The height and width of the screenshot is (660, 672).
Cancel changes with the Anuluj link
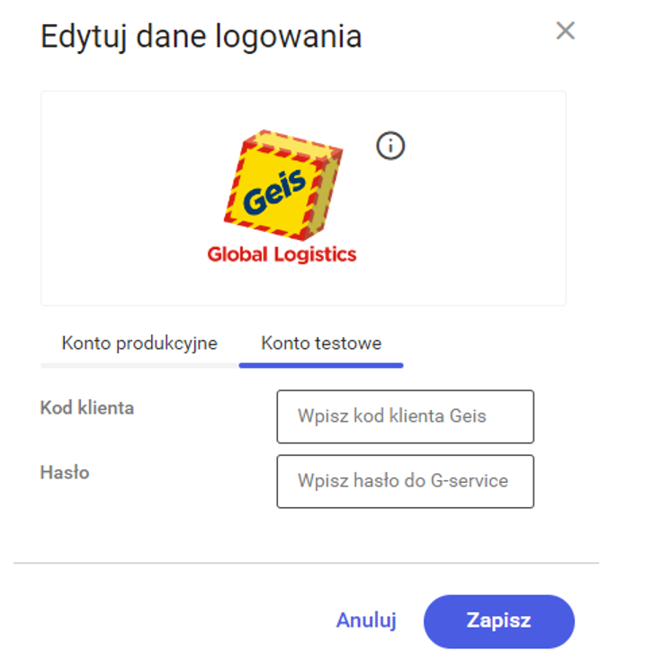(366, 620)
